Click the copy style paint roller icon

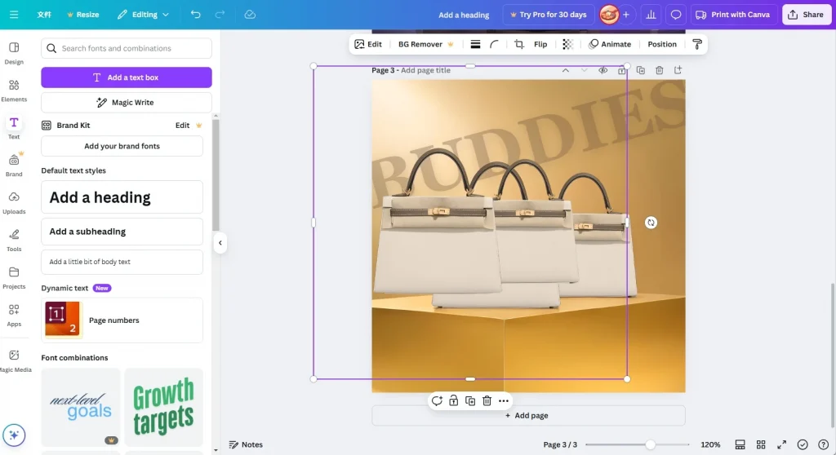click(696, 44)
